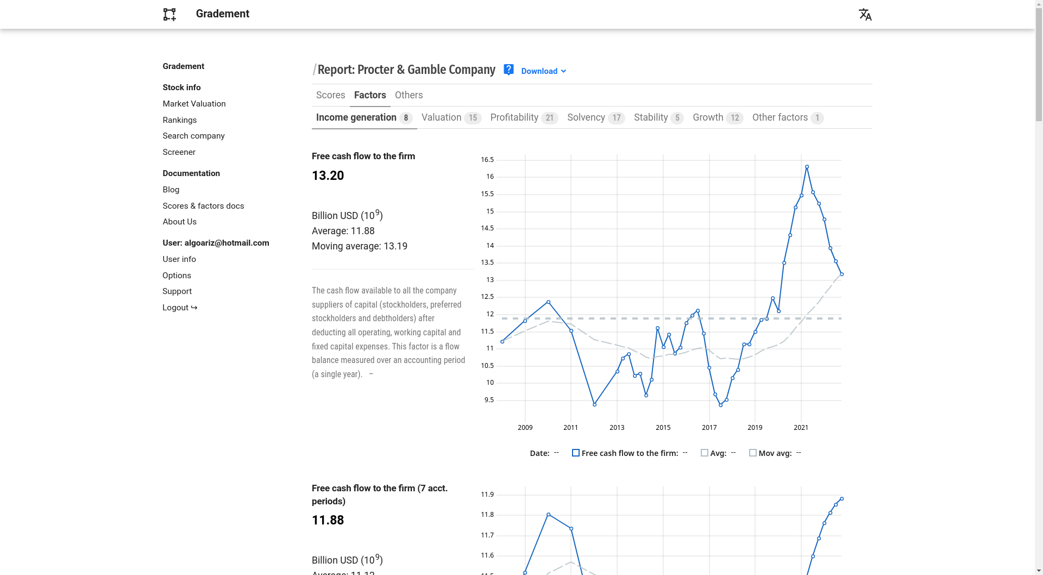Open Stock info section
1043x575 pixels.
pyautogui.click(x=181, y=87)
